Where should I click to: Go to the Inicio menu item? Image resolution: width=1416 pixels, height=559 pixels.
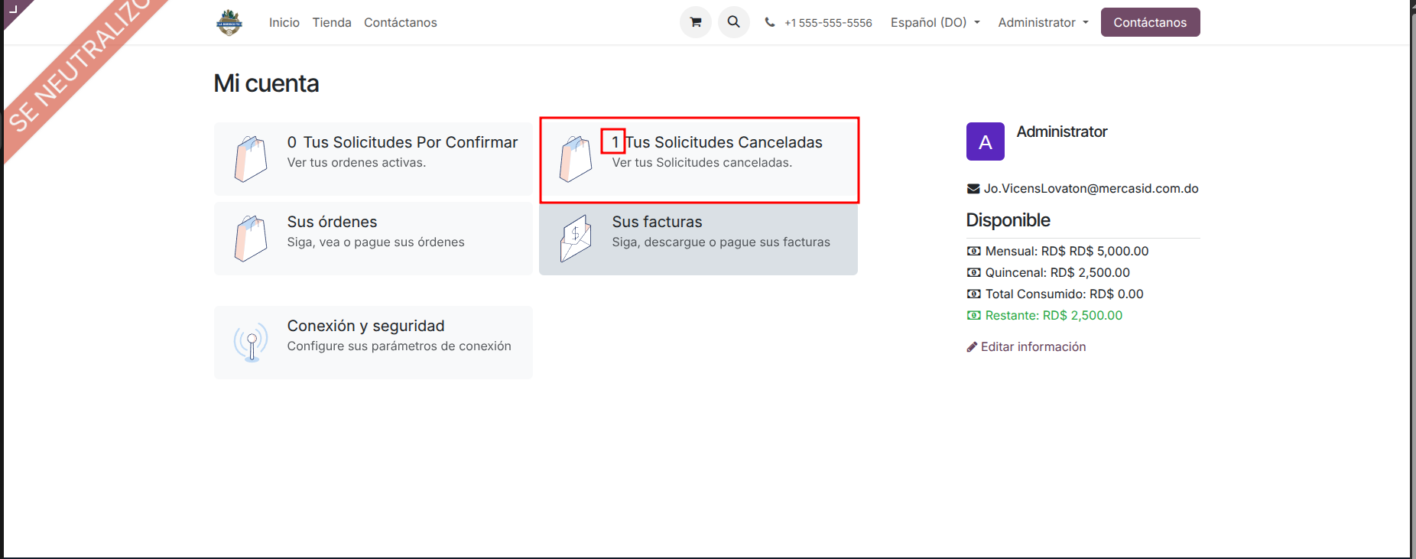pyautogui.click(x=284, y=22)
